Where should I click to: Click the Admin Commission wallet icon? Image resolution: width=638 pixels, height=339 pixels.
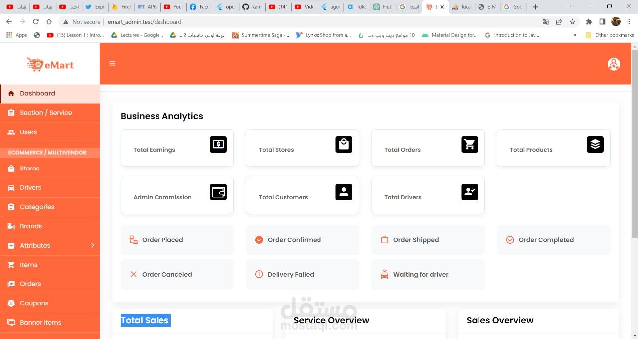[x=218, y=192]
